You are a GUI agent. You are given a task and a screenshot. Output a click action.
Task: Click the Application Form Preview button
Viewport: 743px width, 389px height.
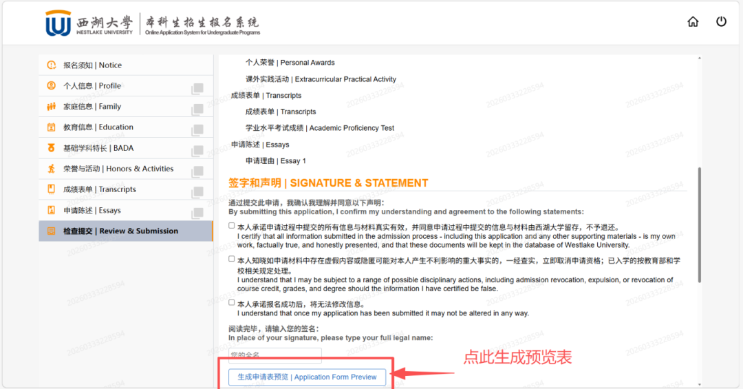(307, 377)
